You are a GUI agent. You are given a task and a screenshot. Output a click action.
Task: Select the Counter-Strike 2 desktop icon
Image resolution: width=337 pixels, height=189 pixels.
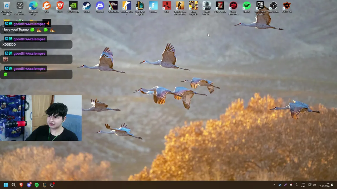127,8
